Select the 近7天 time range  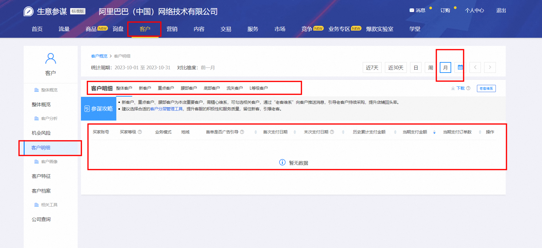click(372, 67)
